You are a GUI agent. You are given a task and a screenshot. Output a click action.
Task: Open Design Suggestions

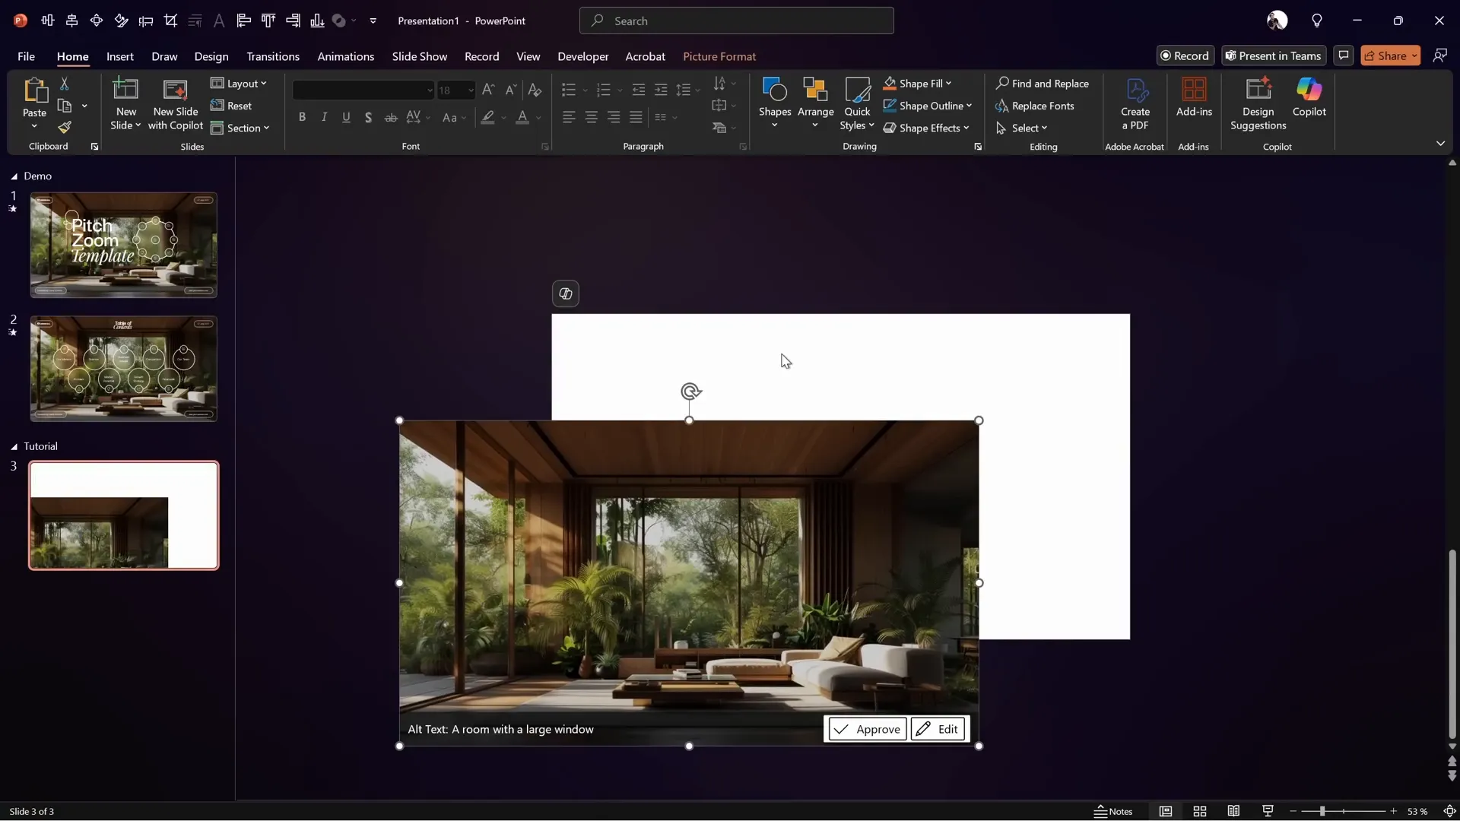tap(1258, 101)
